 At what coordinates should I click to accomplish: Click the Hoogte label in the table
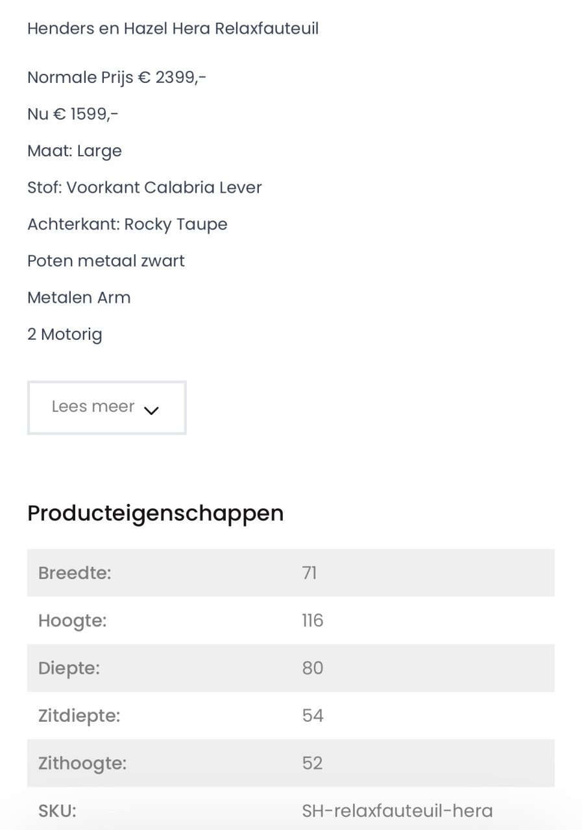click(72, 621)
